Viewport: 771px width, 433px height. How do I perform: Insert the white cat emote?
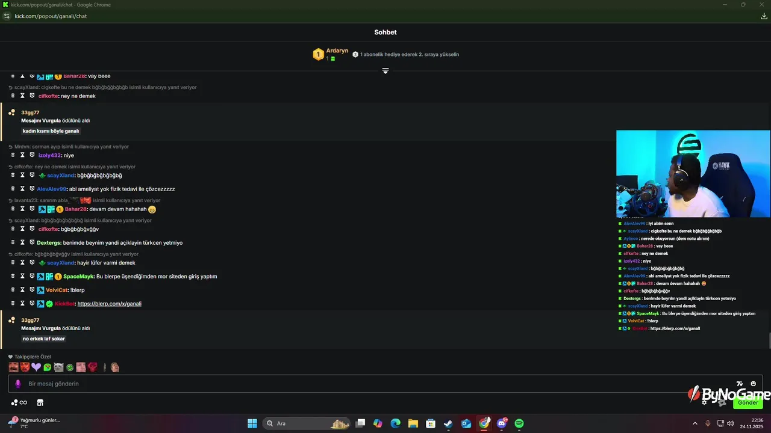coord(58,367)
